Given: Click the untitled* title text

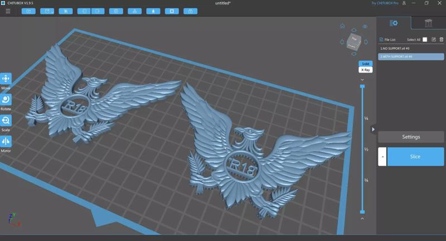Looking at the screenshot, I should click(x=222, y=3).
